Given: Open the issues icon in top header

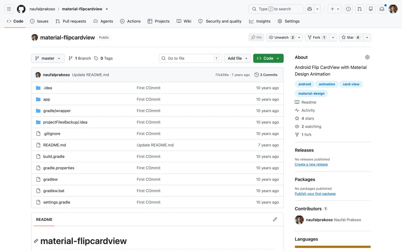Looking at the screenshot, I should [x=348, y=9].
